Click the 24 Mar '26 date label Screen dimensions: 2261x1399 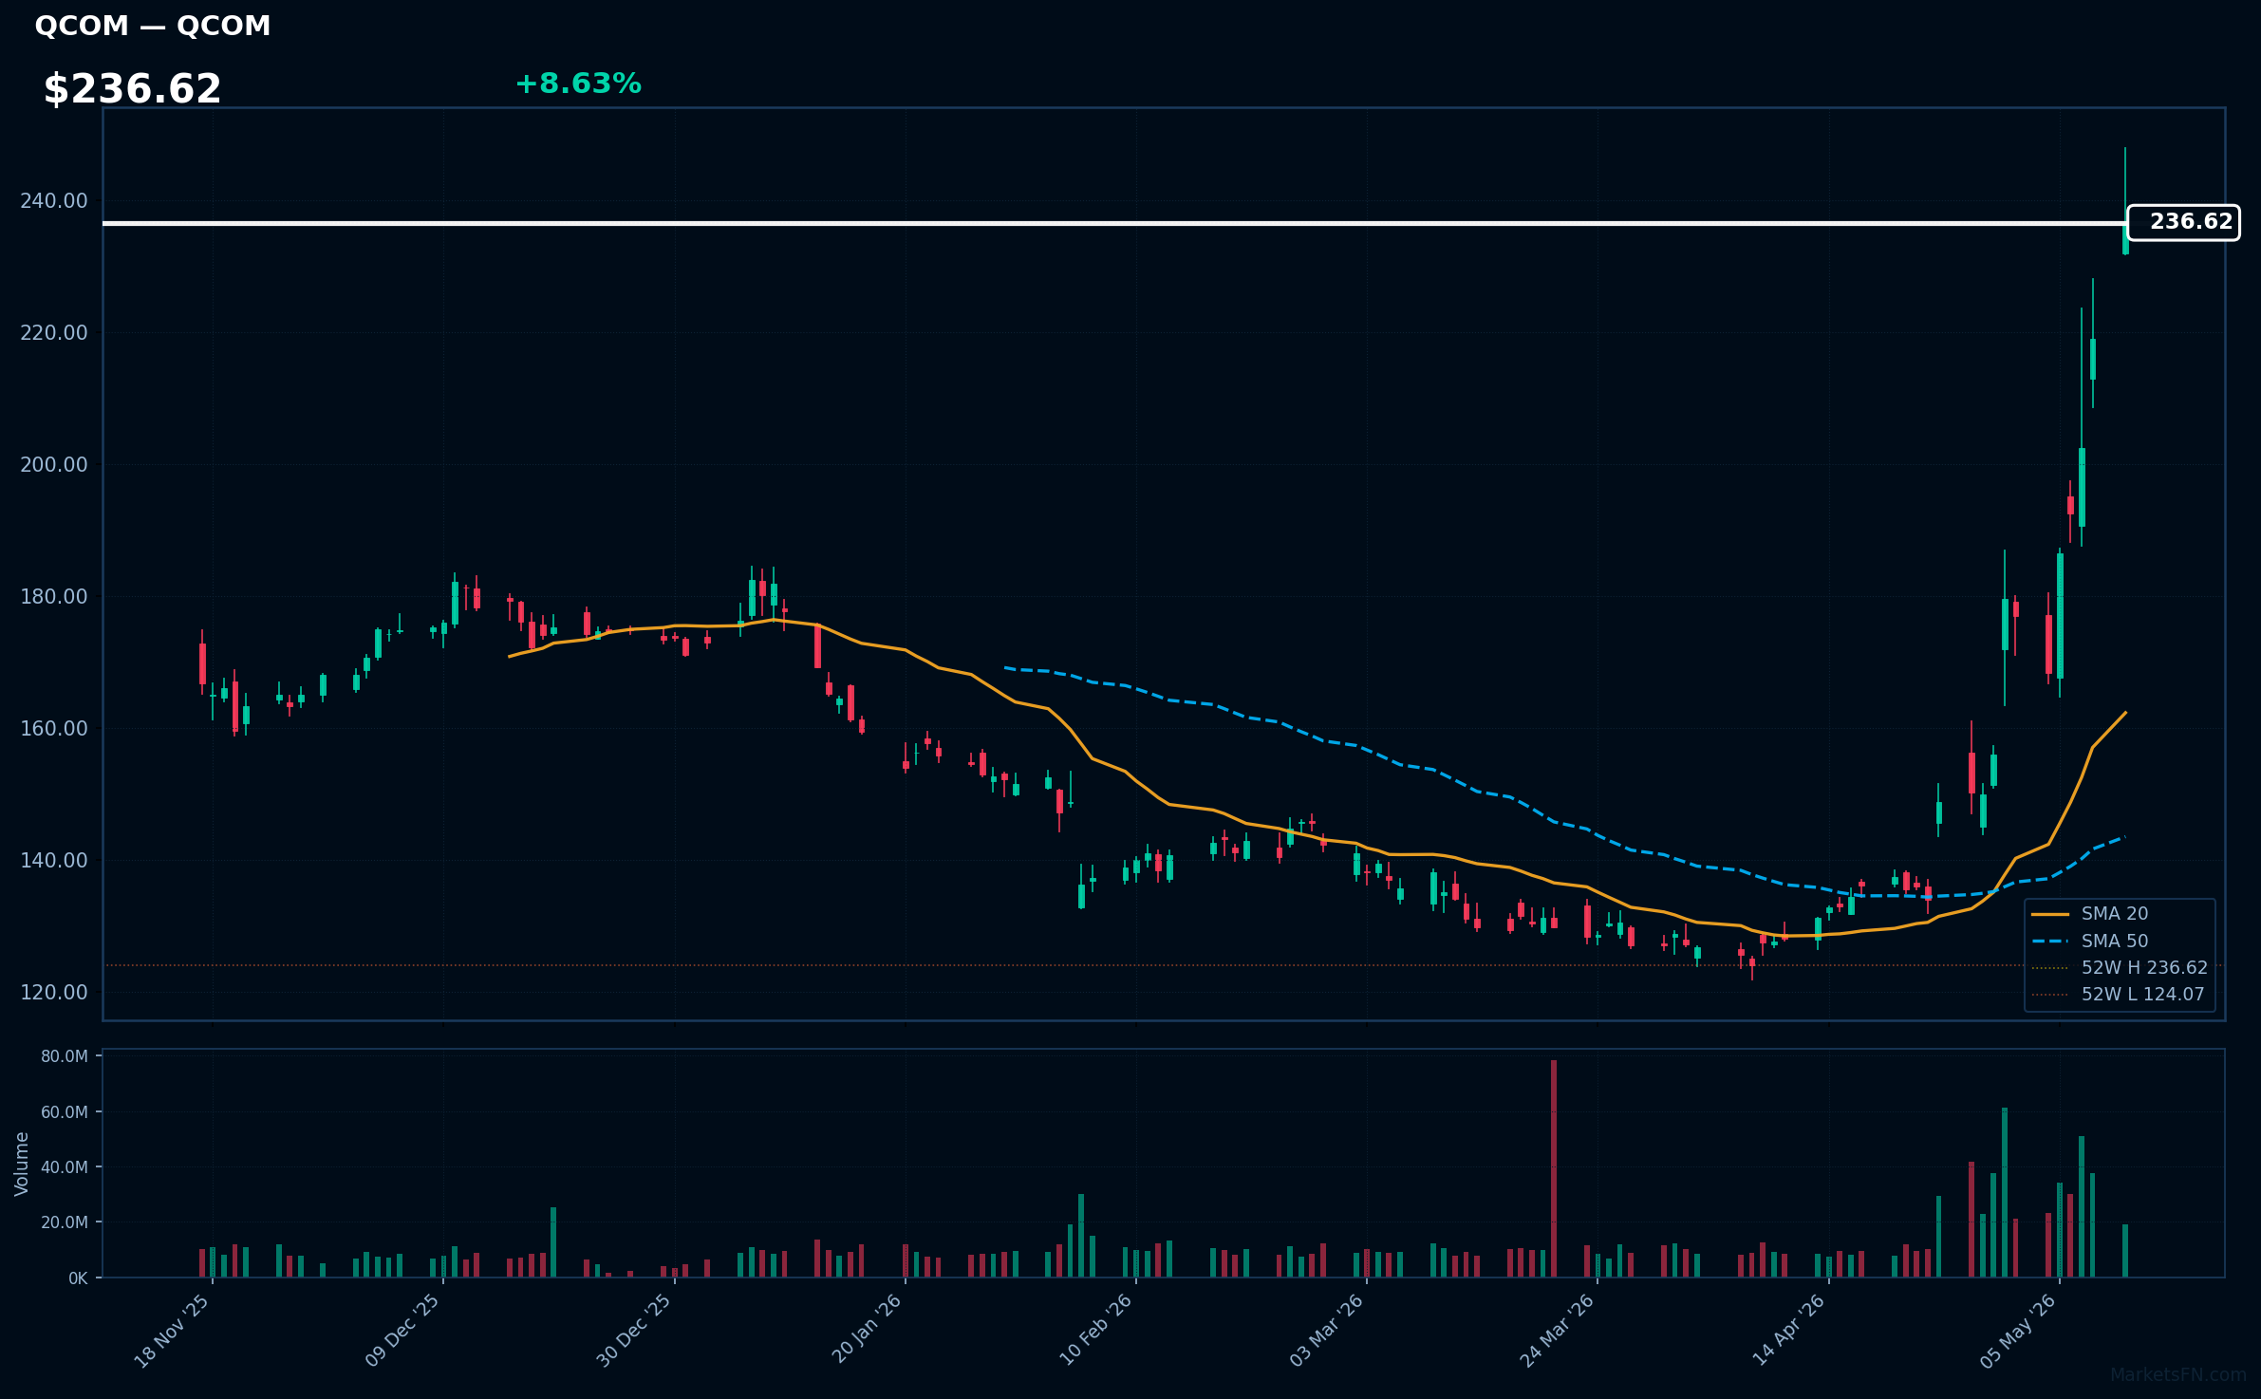pos(1557,1331)
